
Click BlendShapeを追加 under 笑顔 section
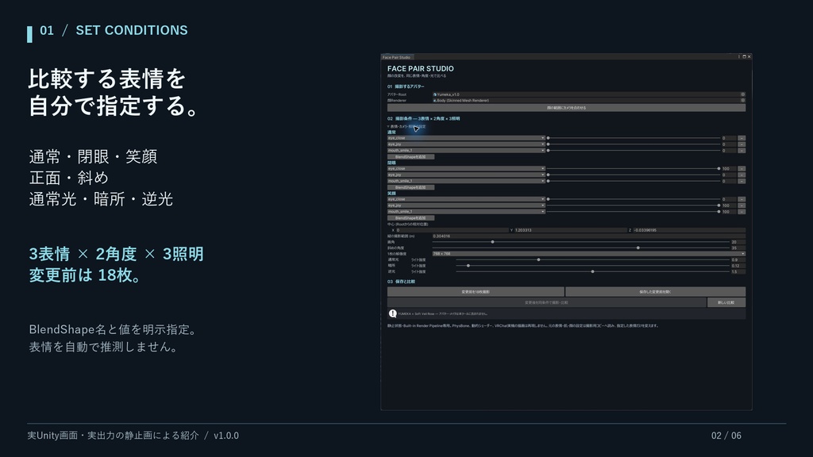[x=410, y=217]
